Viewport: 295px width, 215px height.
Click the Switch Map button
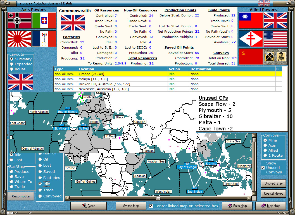[x=131, y=206]
